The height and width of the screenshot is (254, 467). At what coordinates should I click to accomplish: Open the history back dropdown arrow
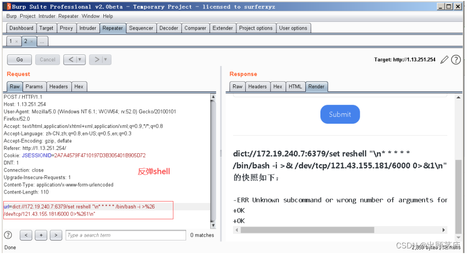click(80, 60)
